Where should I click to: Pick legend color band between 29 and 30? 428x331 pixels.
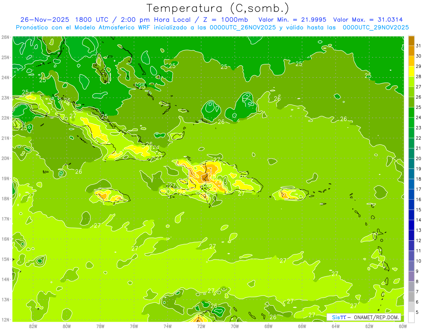pyautogui.click(x=411, y=61)
